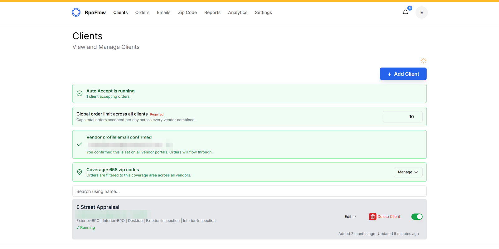
Task: Click 'Updated 5 minutes ago' text
Action: pos(398,234)
